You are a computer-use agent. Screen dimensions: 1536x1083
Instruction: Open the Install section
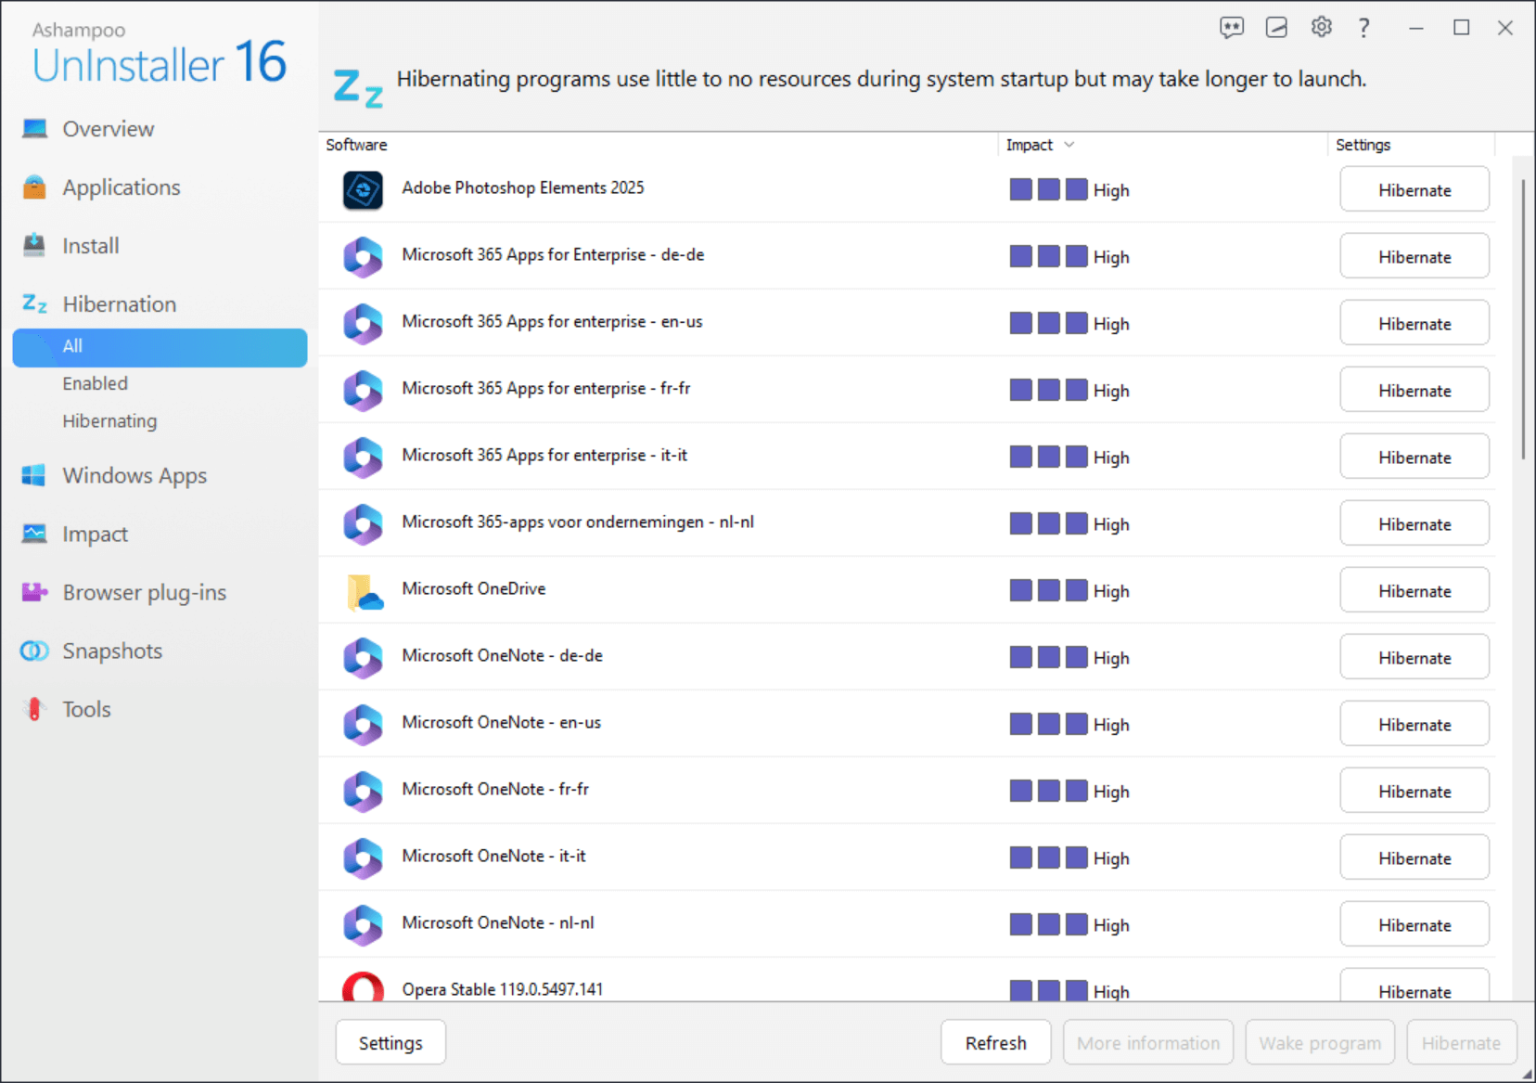pos(90,245)
